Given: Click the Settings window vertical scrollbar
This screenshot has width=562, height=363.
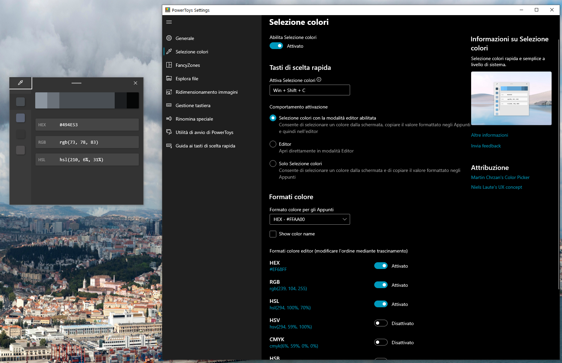Looking at the screenshot, I should point(558,165).
